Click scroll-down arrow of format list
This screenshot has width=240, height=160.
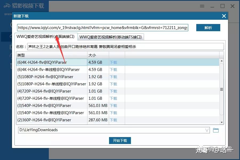222,122
